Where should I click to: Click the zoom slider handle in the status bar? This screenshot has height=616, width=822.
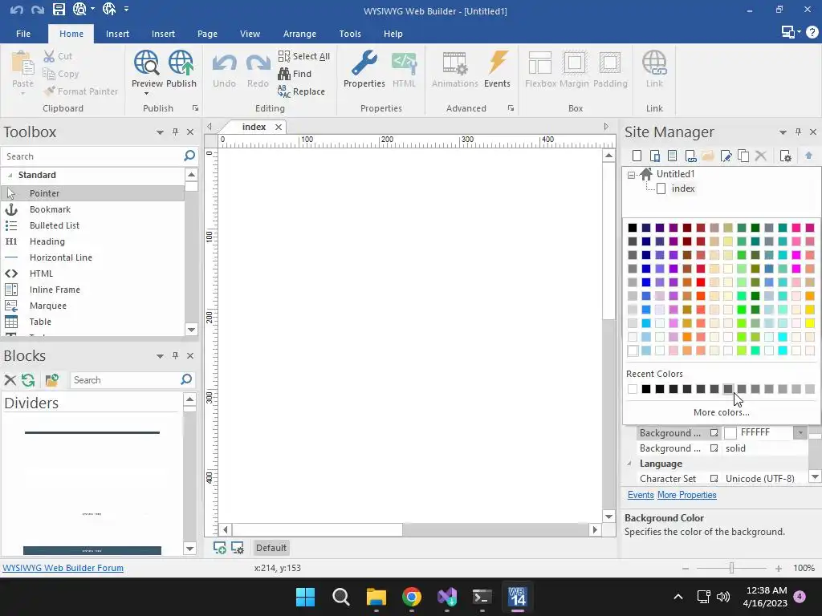731,568
